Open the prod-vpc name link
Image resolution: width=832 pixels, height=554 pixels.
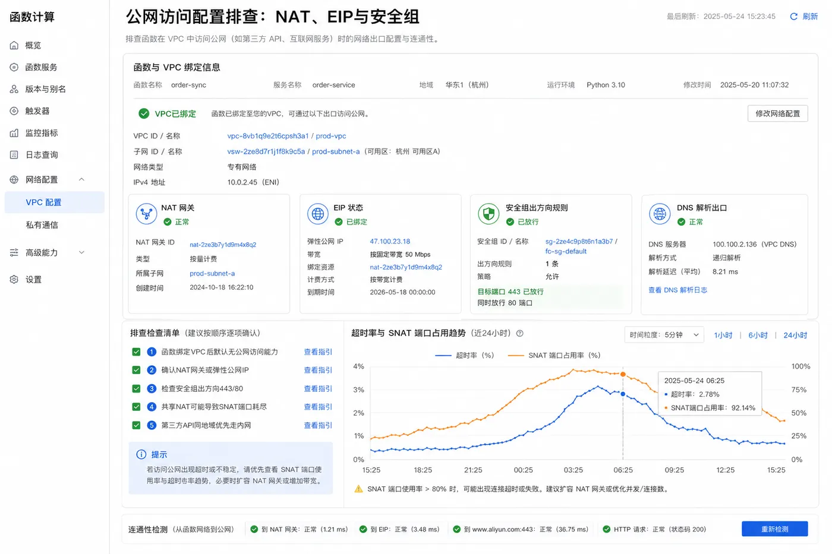point(331,136)
